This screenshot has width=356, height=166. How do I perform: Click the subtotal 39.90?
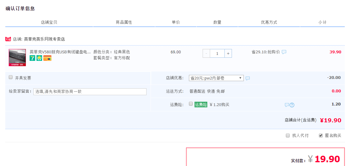click(x=335, y=52)
